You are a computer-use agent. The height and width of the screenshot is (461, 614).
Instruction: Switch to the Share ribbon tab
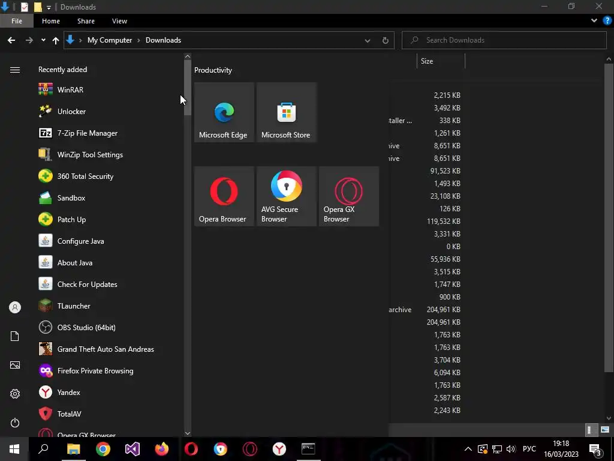click(x=86, y=21)
